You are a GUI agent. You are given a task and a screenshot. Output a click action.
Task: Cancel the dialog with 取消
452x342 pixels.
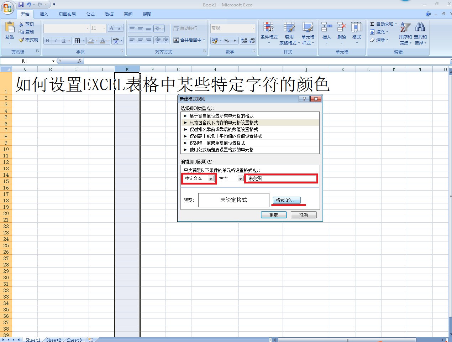[x=304, y=215]
